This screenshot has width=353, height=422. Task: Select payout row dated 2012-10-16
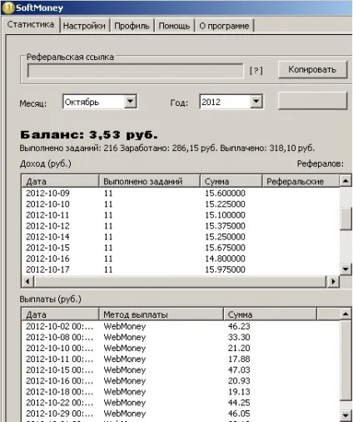point(181,380)
